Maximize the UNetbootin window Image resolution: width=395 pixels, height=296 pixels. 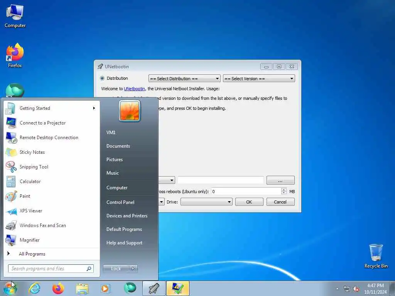(279, 67)
